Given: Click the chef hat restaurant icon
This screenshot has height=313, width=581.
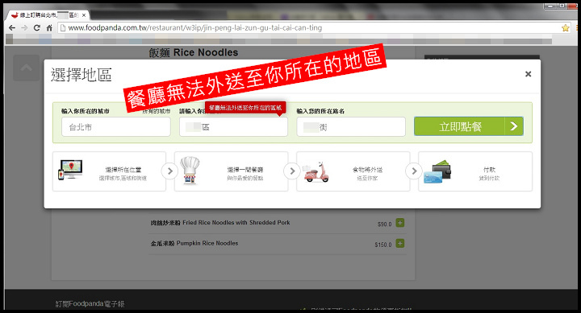Looking at the screenshot, I should tap(190, 171).
